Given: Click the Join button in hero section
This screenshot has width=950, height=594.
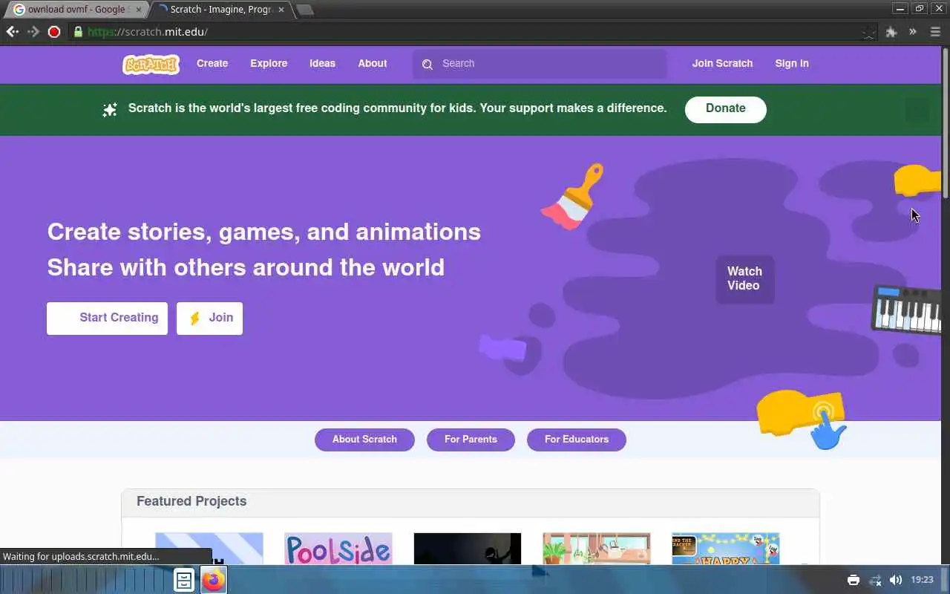Looking at the screenshot, I should click(x=209, y=318).
